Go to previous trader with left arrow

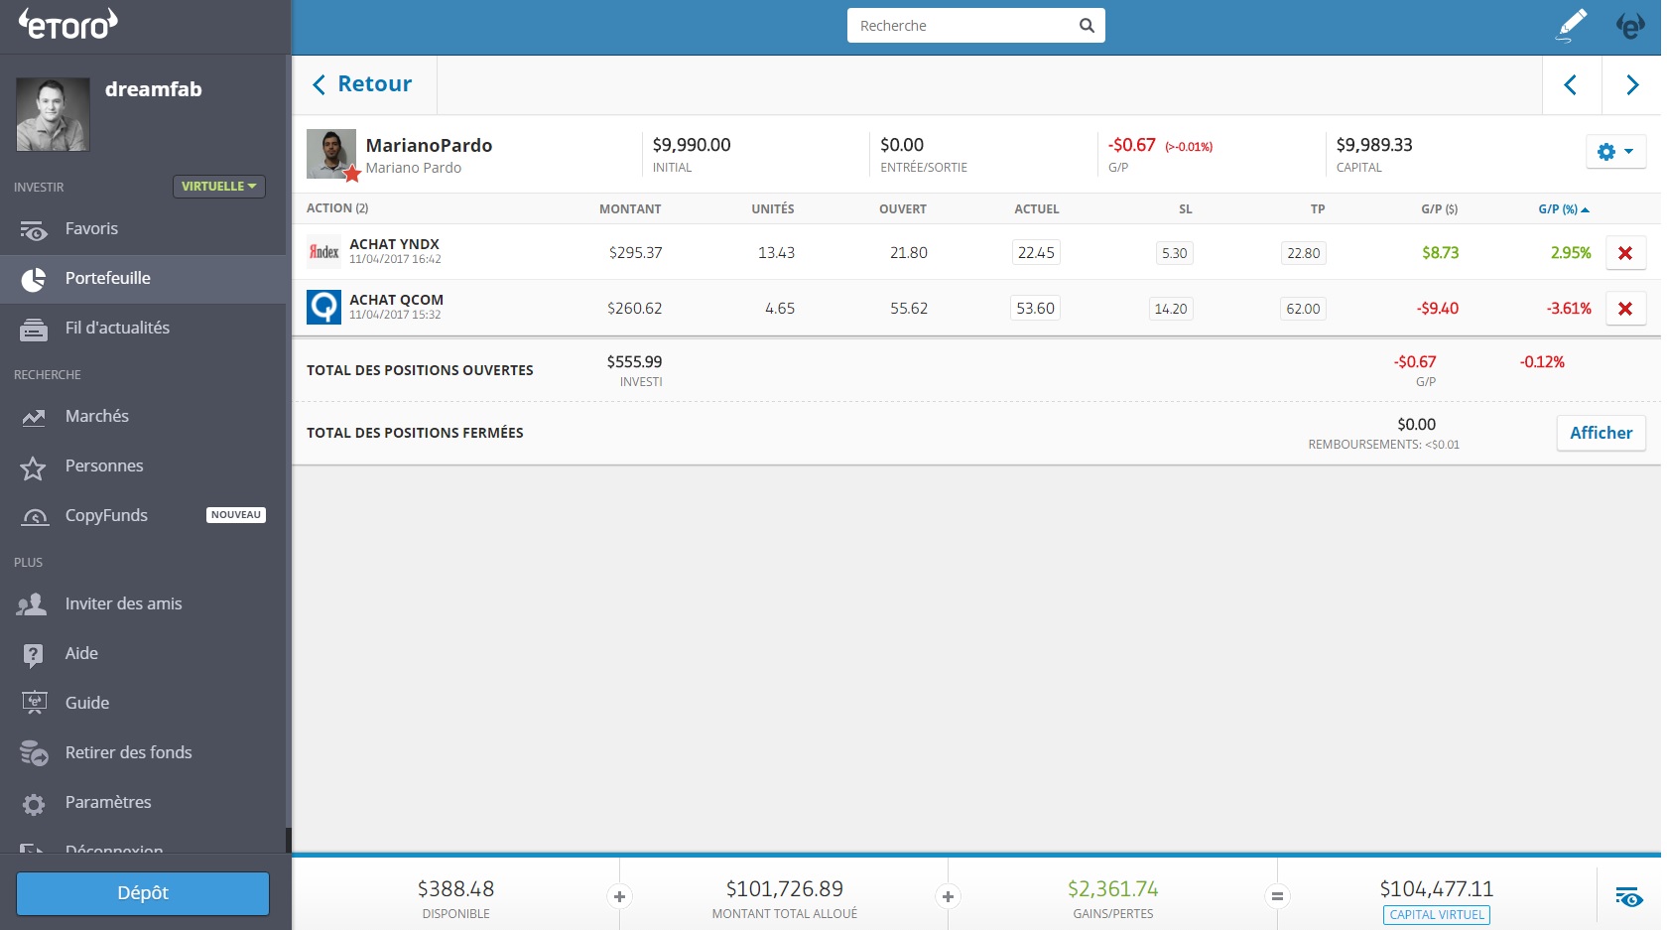pyautogui.click(x=1571, y=85)
